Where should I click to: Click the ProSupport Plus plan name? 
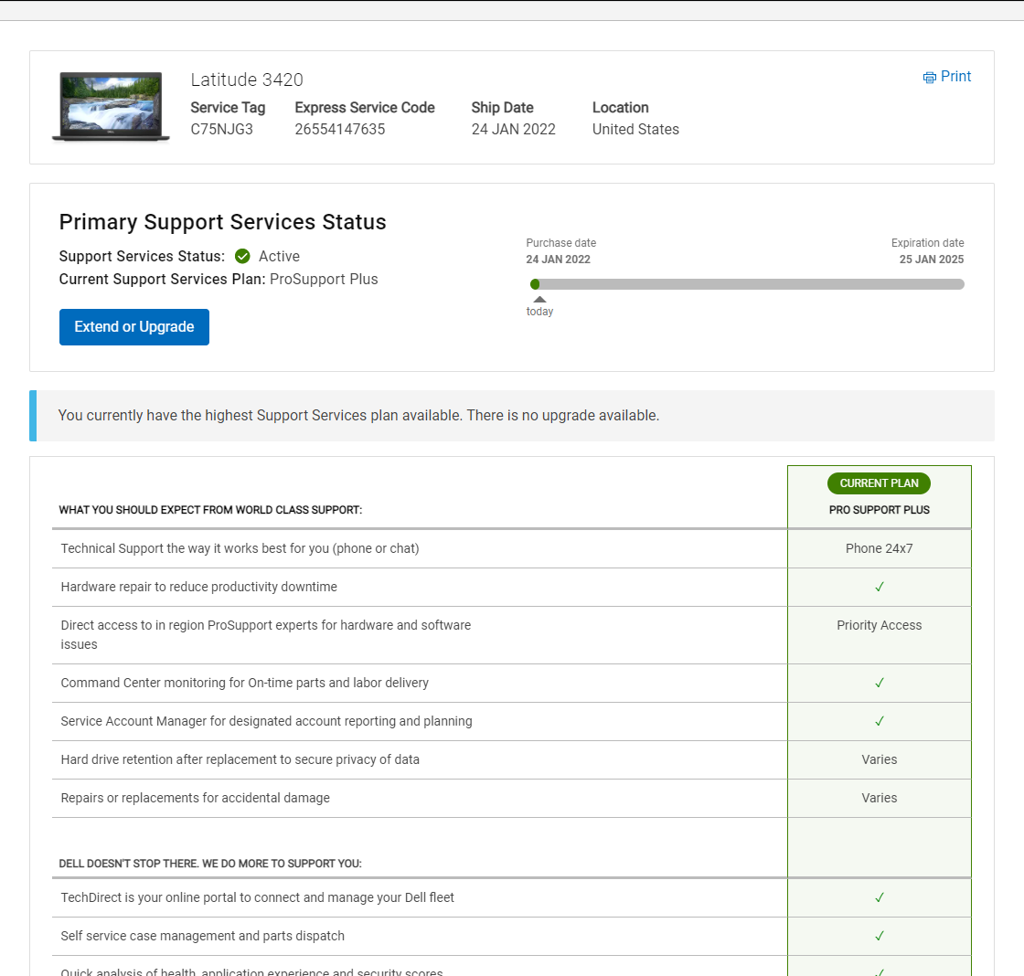pyautogui.click(x=324, y=280)
